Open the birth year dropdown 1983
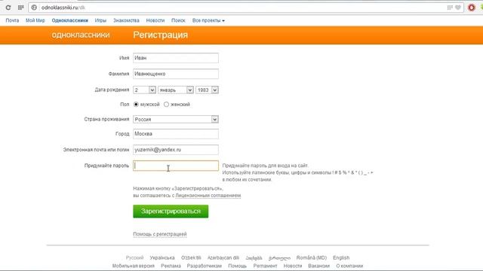Image resolution: width=483 pixels, height=271 pixels. point(207,90)
